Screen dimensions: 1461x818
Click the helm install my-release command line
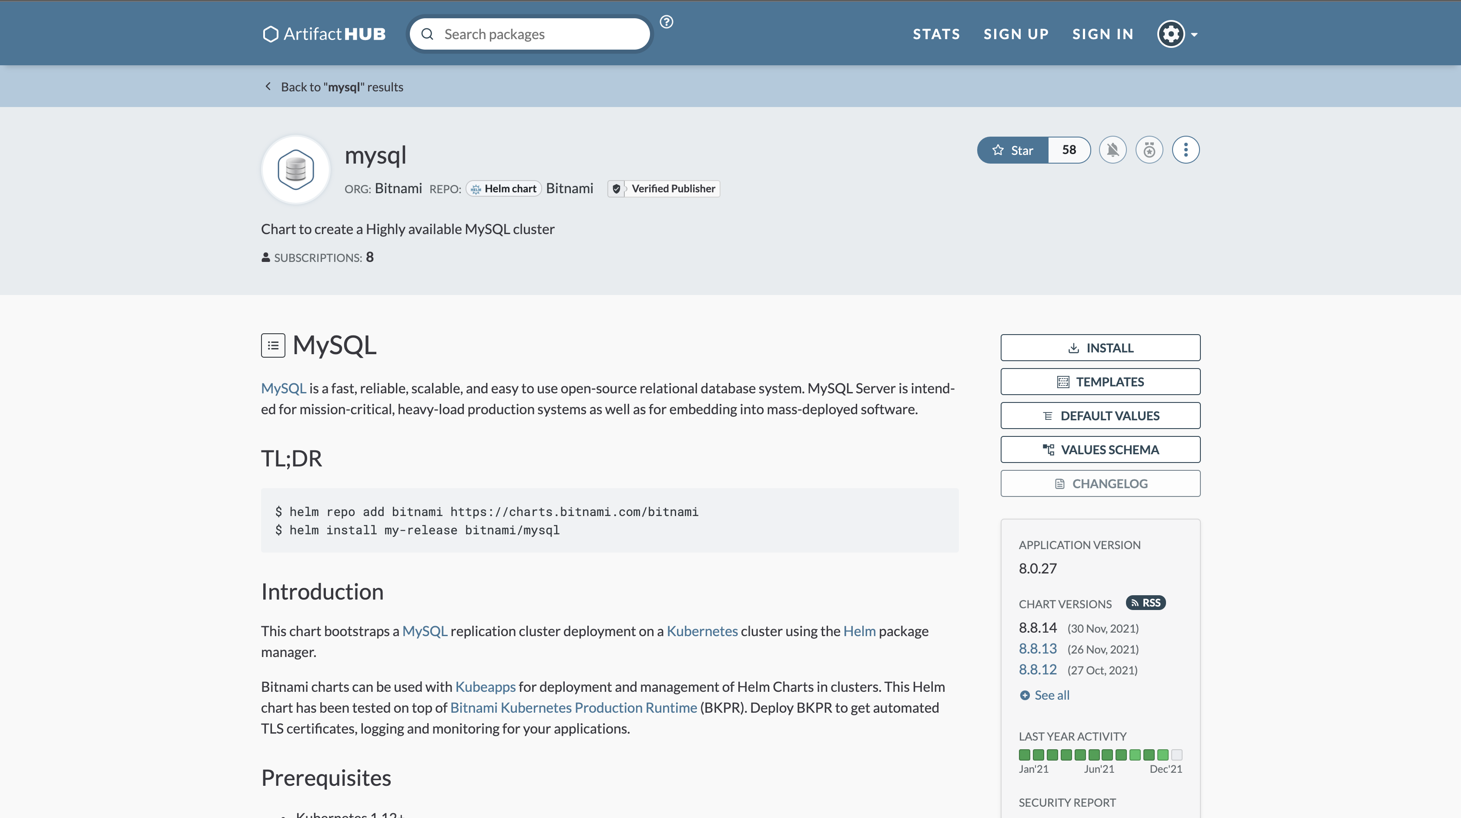click(x=417, y=530)
